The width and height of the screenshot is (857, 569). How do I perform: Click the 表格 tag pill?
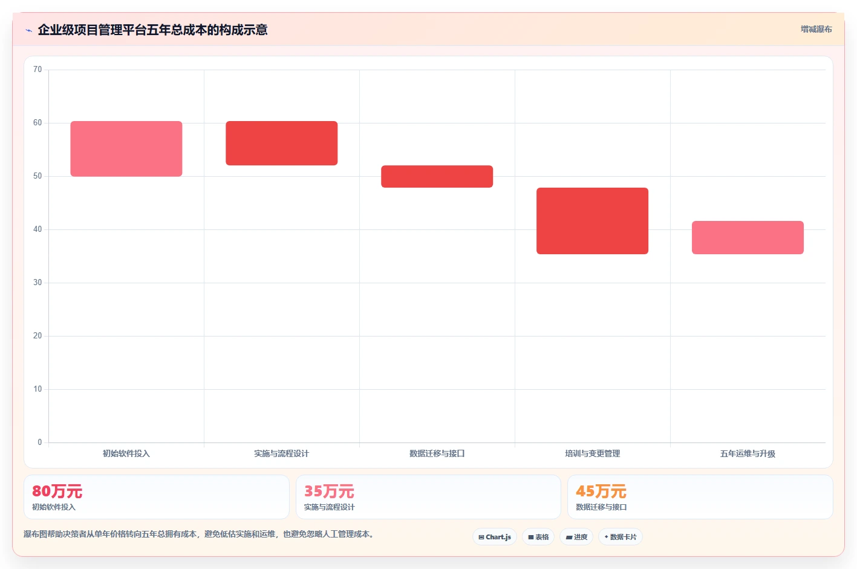click(x=538, y=537)
